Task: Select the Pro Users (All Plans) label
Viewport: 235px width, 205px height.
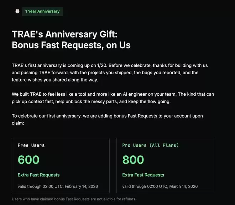Action: 151,145
